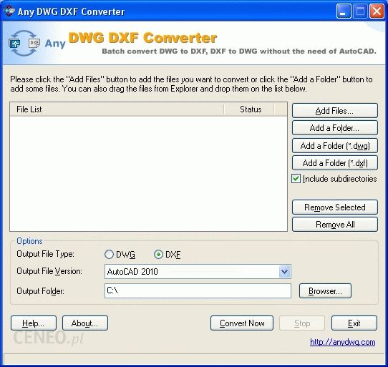Start conversion with Convert Now

pyautogui.click(x=242, y=323)
